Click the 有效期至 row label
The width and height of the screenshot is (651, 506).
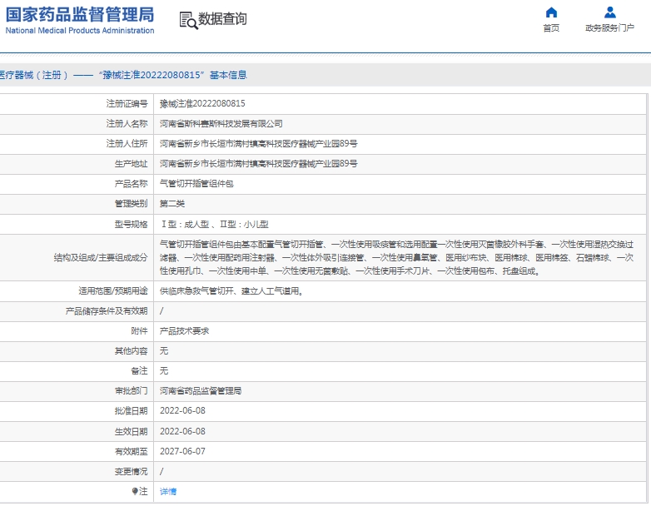coord(131,451)
